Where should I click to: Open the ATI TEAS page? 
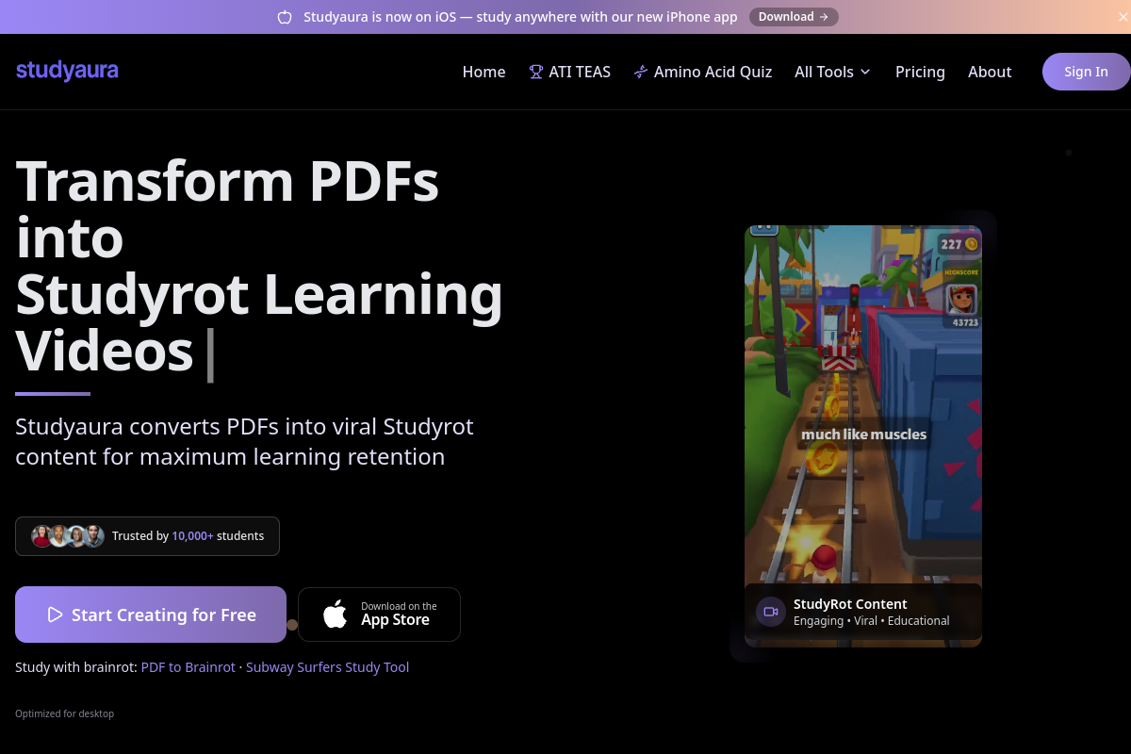pos(569,72)
